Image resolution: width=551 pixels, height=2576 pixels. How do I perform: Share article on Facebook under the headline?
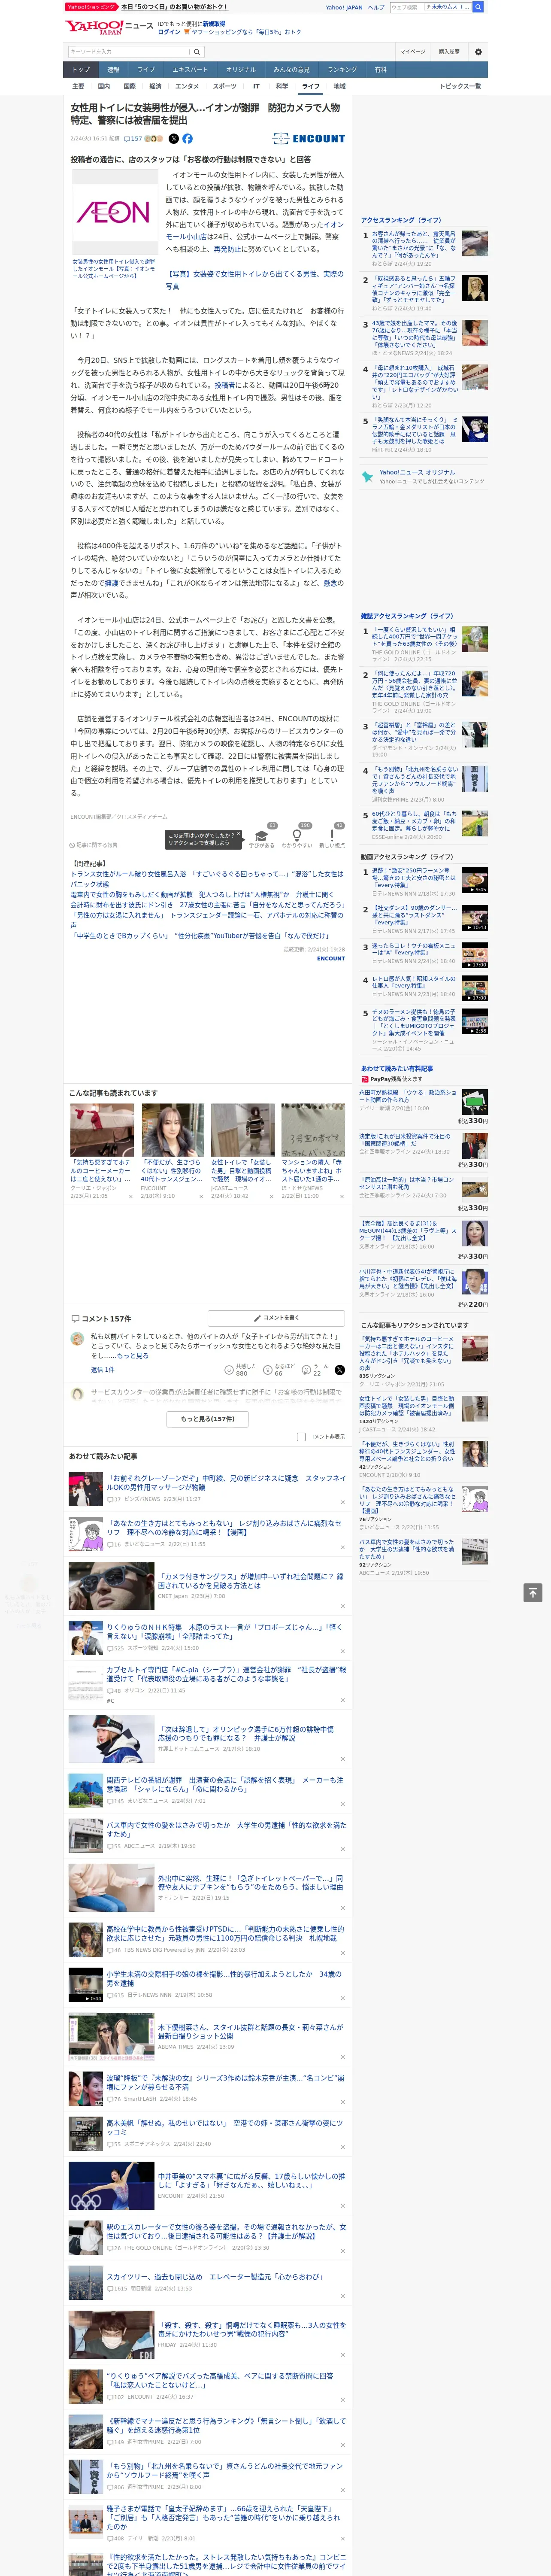[x=187, y=139]
